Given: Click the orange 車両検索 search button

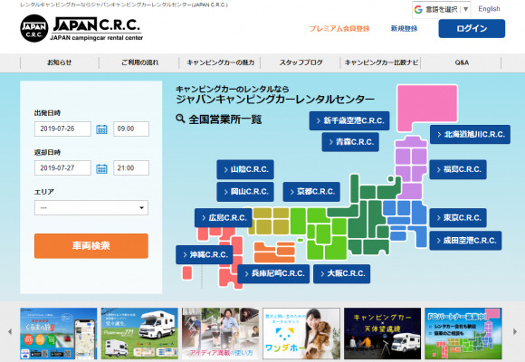Looking at the screenshot, I should pyautogui.click(x=91, y=246).
